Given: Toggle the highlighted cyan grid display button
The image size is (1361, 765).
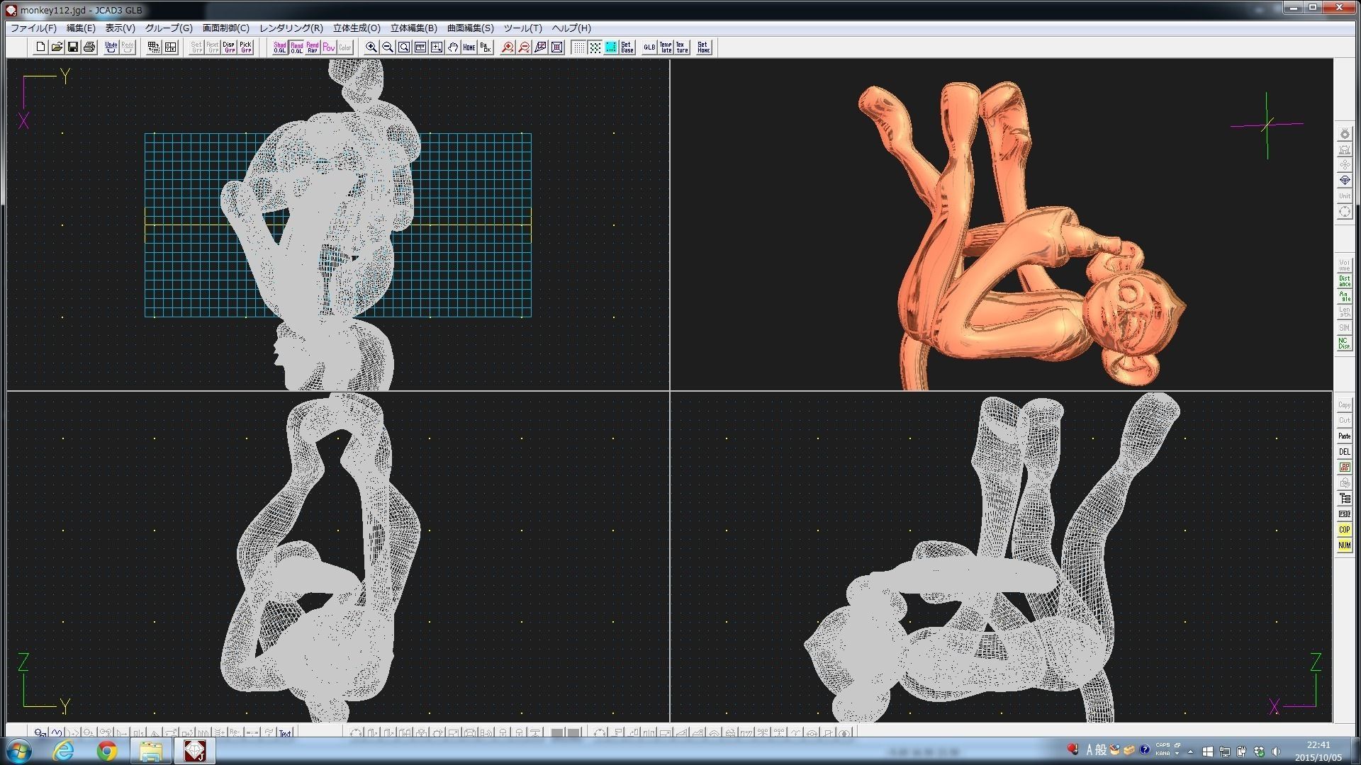Looking at the screenshot, I should click(x=611, y=47).
